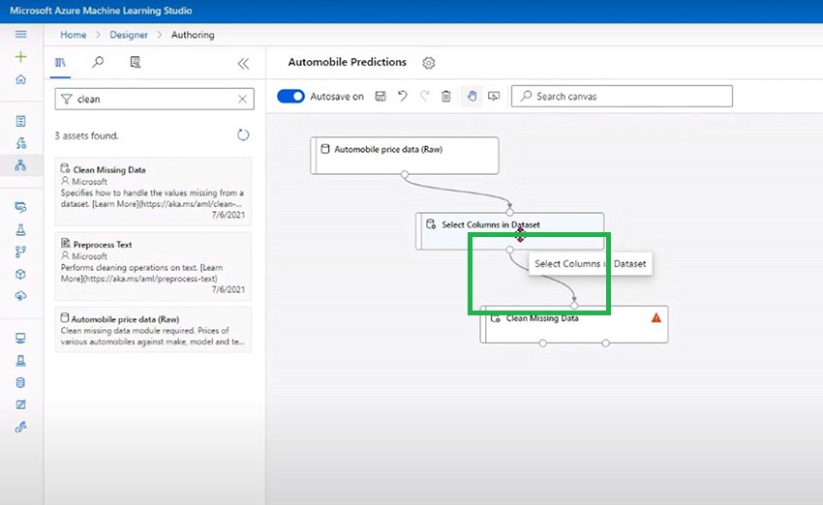Delete selected module with trash icon
Viewport: 823px width, 505px height.
coord(446,96)
